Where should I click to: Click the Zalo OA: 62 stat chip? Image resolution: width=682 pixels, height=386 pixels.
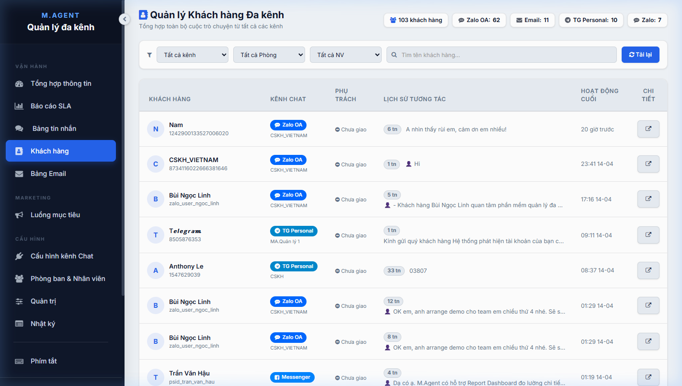coord(479,20)
